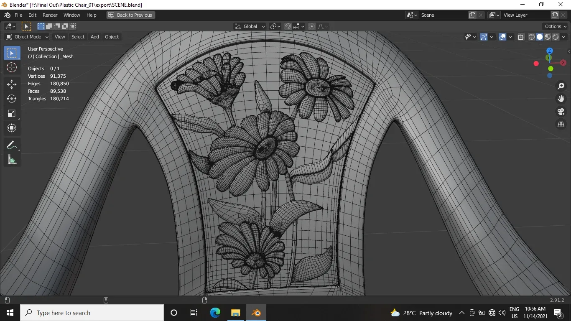This screenshot has width=571, height=321.
Task: Toggle the camera view icon
Action: tap(561, 112)
